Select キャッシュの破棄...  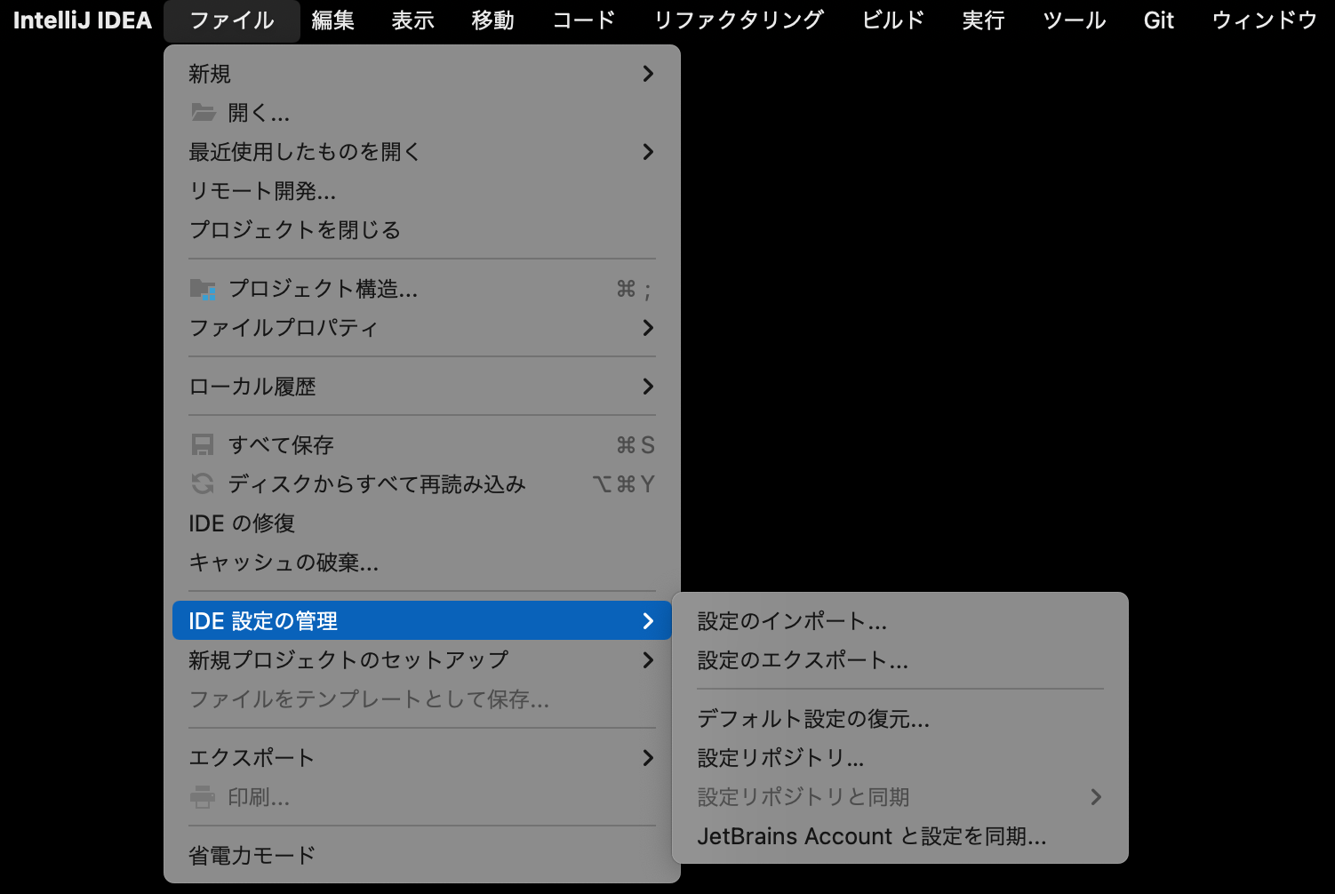(x=422, y=563)
